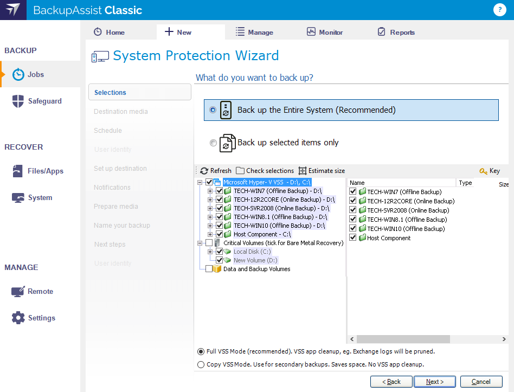514x392 pixels.
Task: Expand the TECH-WIN8.1 tree node
Action: click(x=210, y=217)
